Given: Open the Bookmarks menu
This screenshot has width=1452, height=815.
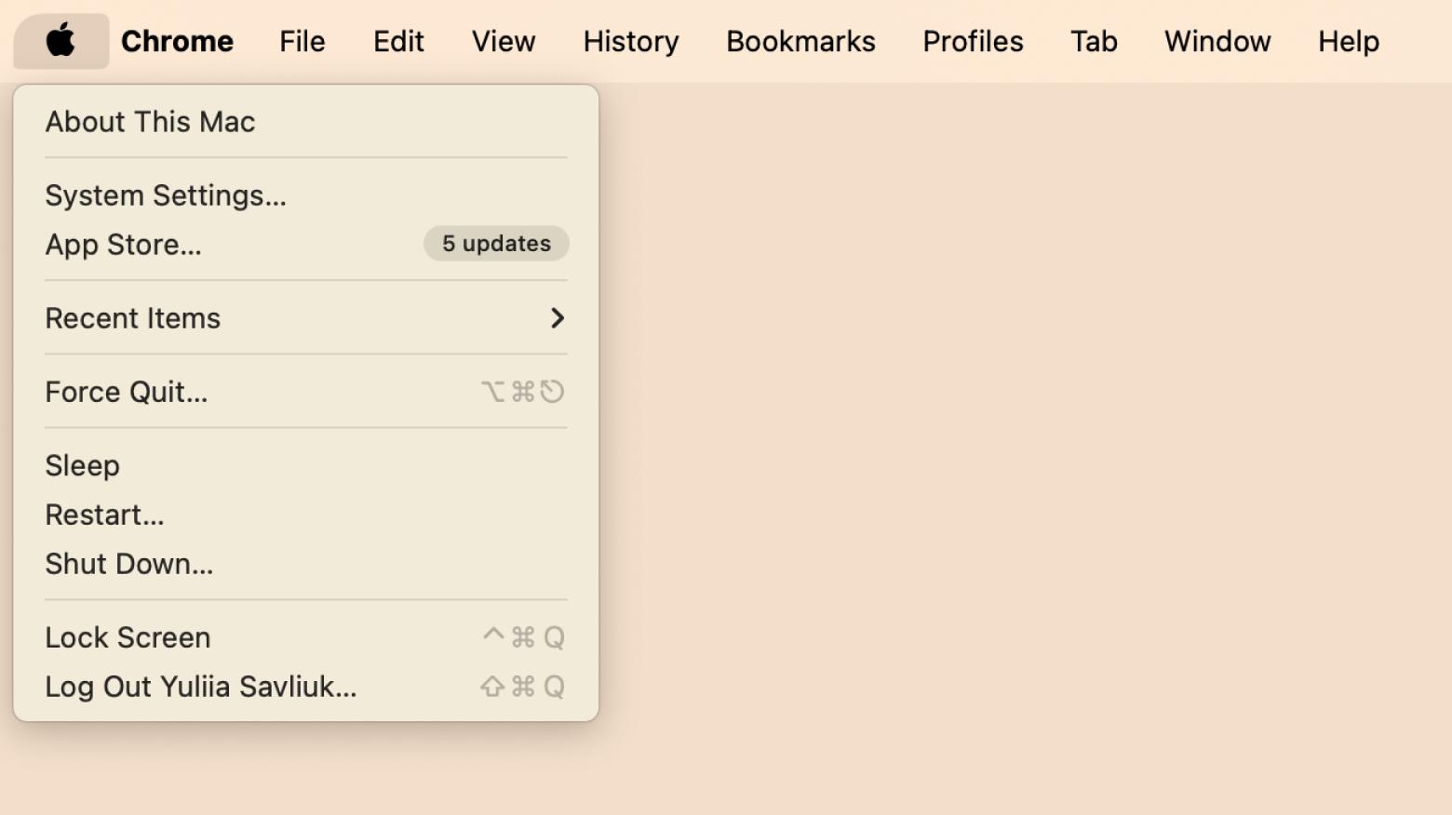Looking at the screenshot, I should (x=800, y=41).
